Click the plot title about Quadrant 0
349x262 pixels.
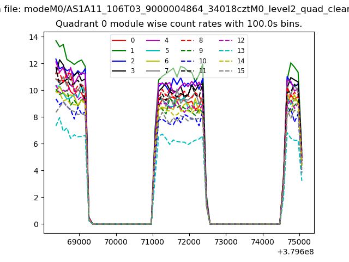coord(179,24)
